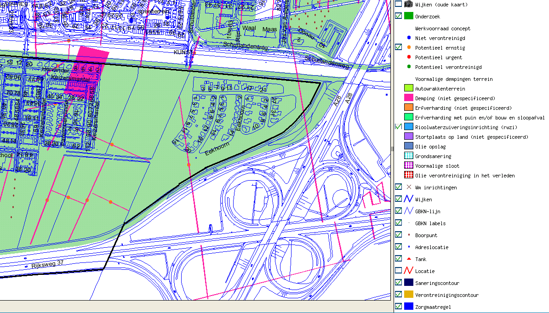Enable the Wijken (oude kaart) layer checkbox
Image resolution: width=549 pixels, height=313 pixels.
[398, 4]
